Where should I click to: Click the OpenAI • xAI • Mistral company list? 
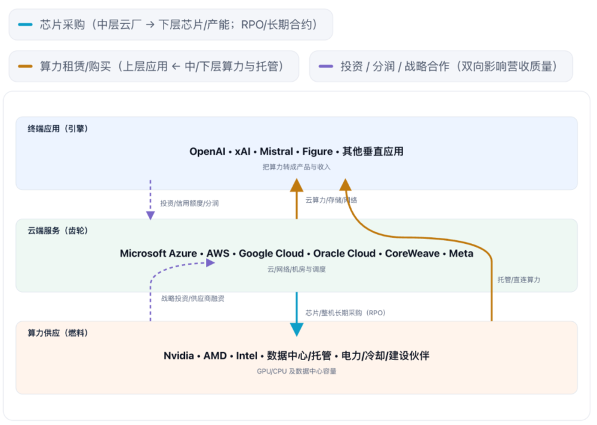point(297,151)
